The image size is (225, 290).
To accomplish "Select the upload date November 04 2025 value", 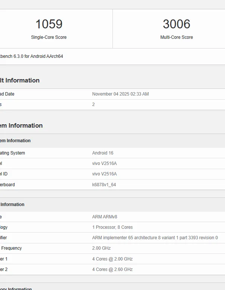I will (120, 94).
